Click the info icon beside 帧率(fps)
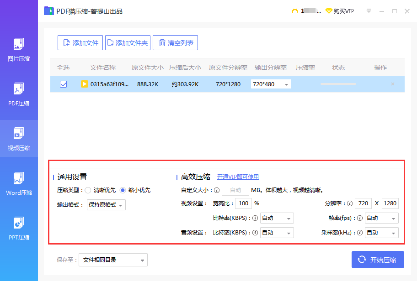417x281 pixels. (360, 218)
